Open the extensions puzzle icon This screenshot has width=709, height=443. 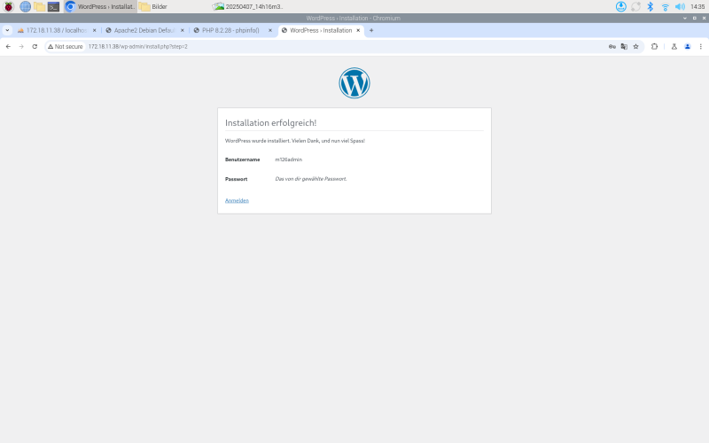(x=654, y=47)
